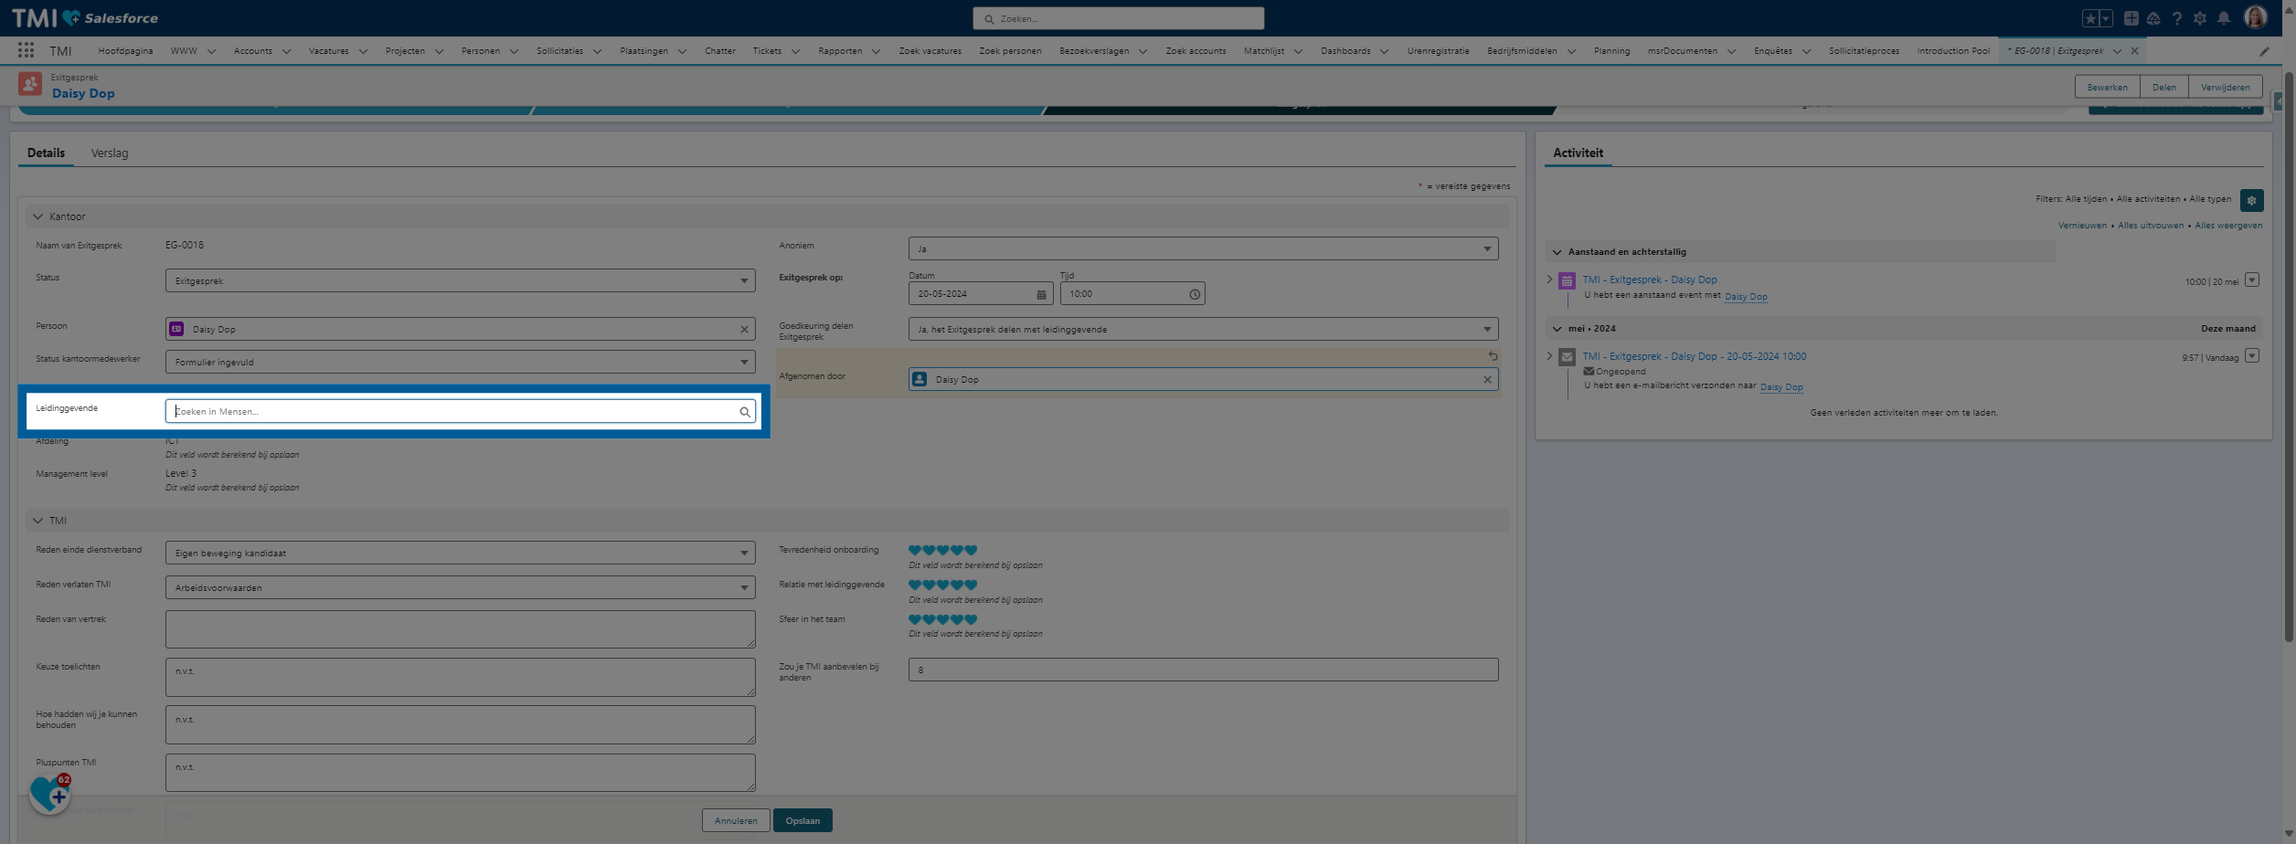
Task: Open the App Launcher grid icon
Action: point(26,51)
